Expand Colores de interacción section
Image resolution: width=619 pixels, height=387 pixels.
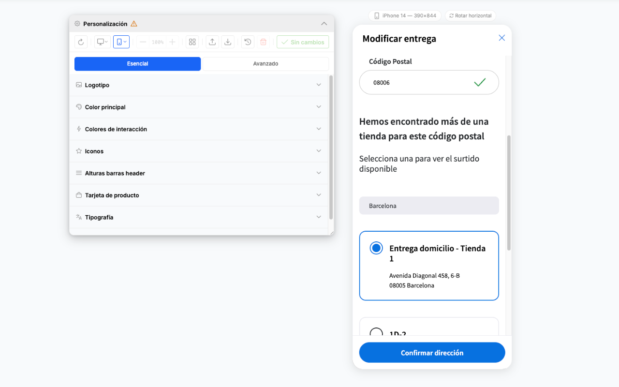198,129
